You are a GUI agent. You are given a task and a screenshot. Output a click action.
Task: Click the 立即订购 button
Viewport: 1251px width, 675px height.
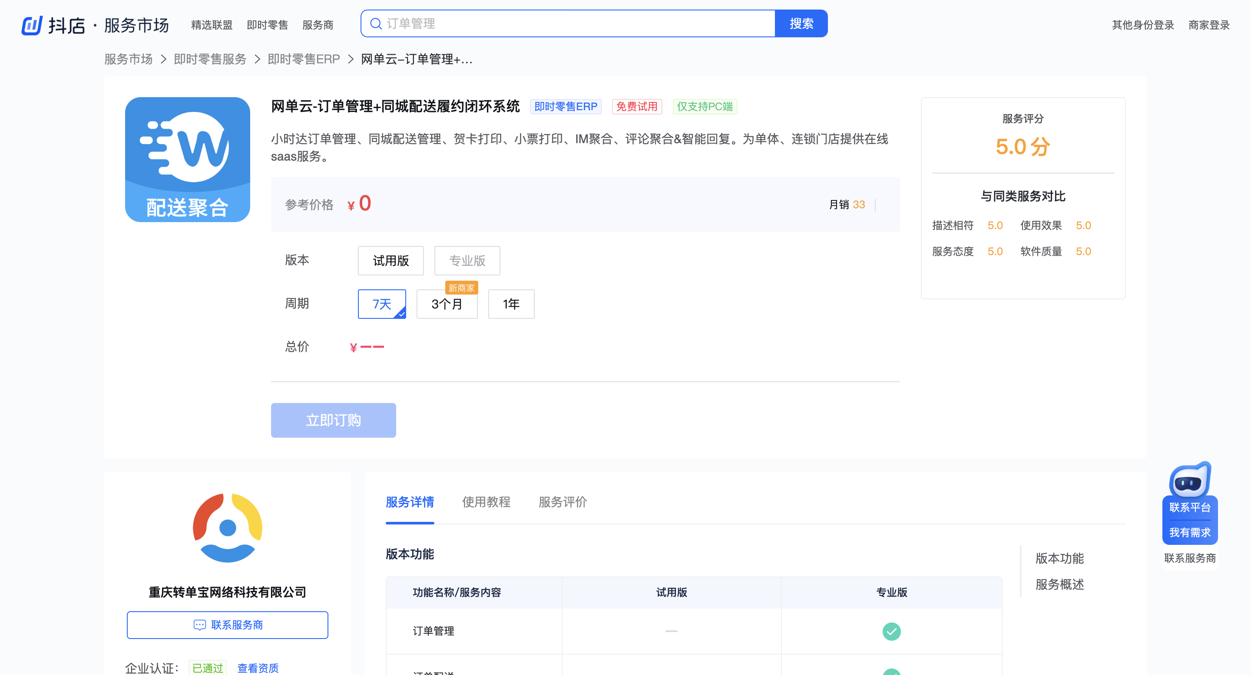(333, 420)
